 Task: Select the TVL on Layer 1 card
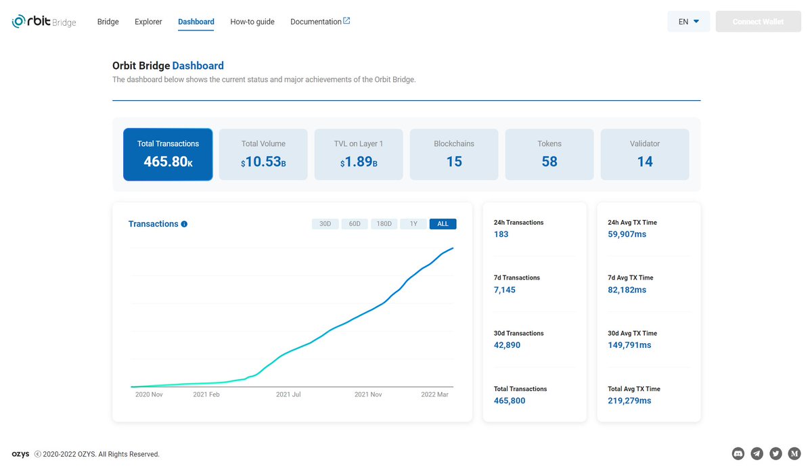(x=359, y=154)
